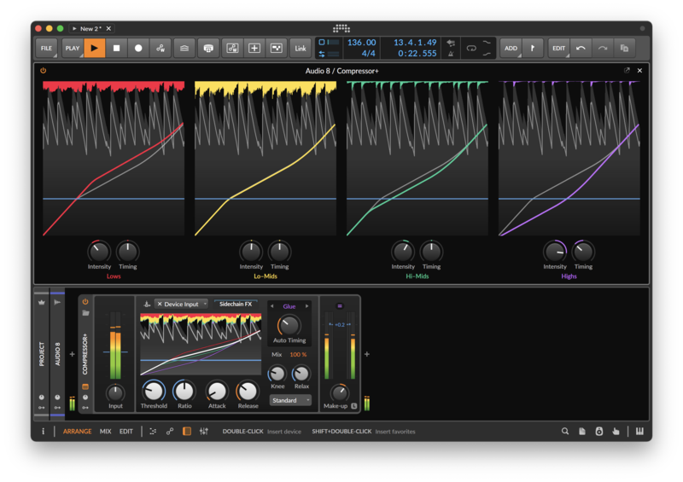This screenshot has width=683, height=482.
Task: Toggle power in the expanded Compressor+ header
Action: click(44, 71)
